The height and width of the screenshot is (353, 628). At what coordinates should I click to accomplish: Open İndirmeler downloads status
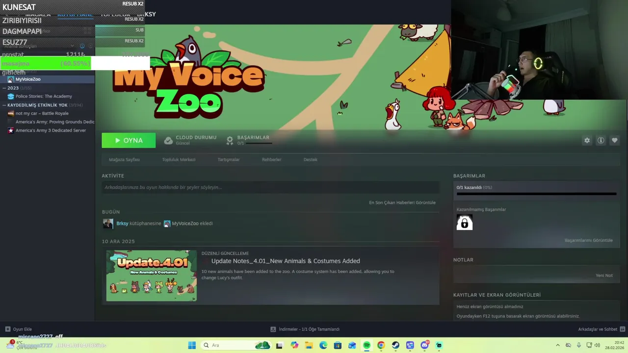tap(305, 329)
